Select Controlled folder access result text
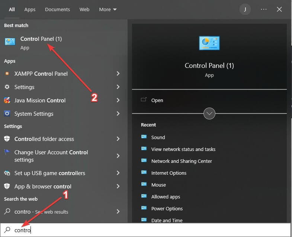The width and height of the screenshot is (292, 237). [x=44, y=139]
